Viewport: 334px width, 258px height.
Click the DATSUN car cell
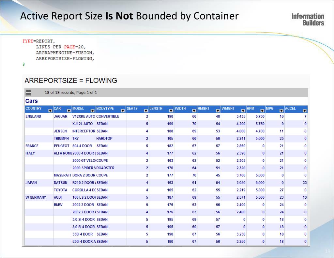(x=60, y=183)
